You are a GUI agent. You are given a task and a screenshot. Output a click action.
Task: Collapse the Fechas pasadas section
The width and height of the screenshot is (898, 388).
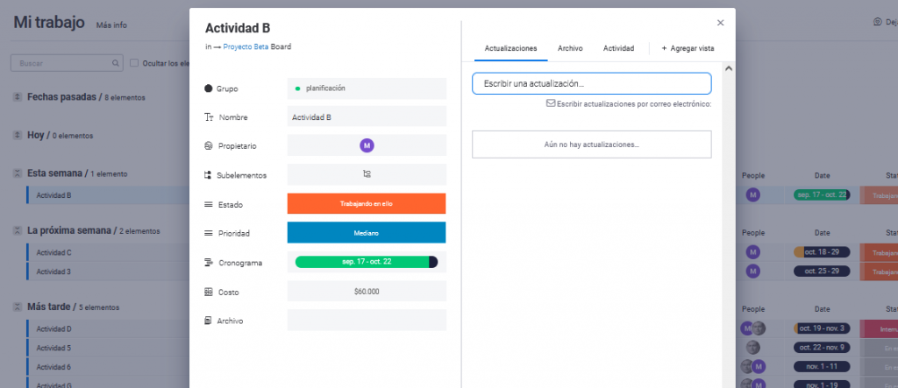(x=17, y=97)
